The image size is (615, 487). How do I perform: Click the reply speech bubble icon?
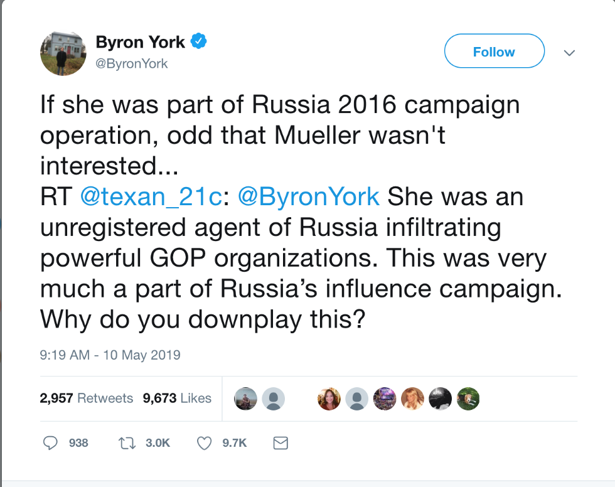[x=51, y=443]
